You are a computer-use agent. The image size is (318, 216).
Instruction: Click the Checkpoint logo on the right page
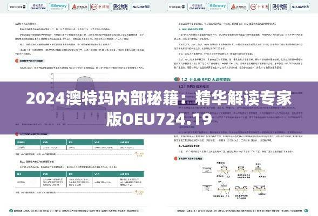(177, 7)
